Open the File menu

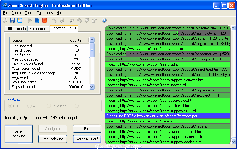click(x=5, y=13)
